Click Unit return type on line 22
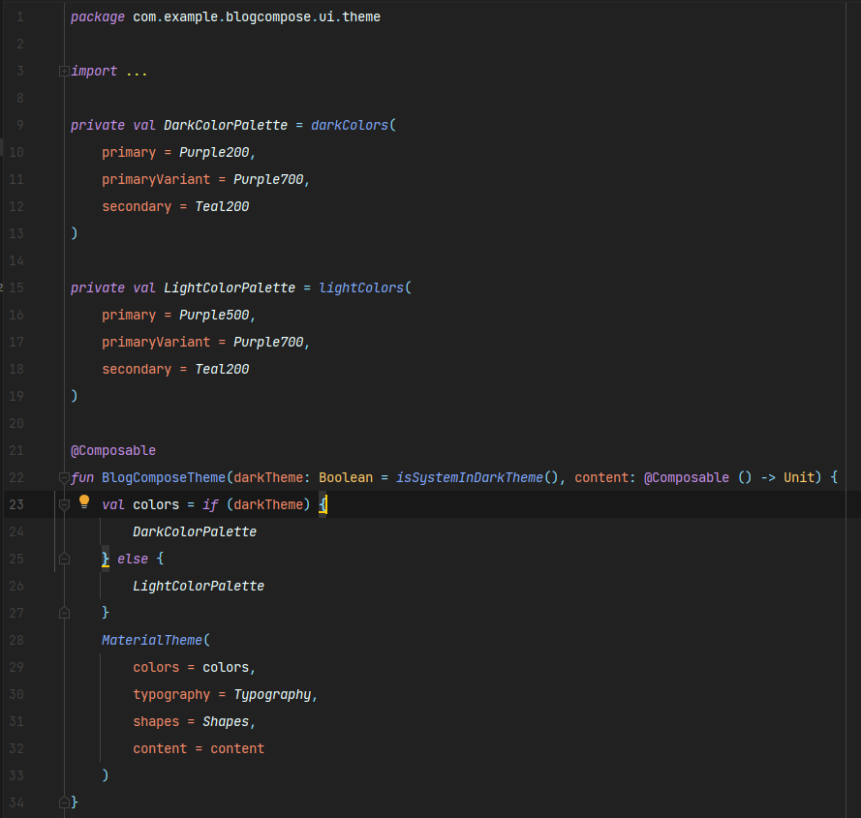Image resolution: width=861 pixels, height=818 pixels. coord(799,477)
